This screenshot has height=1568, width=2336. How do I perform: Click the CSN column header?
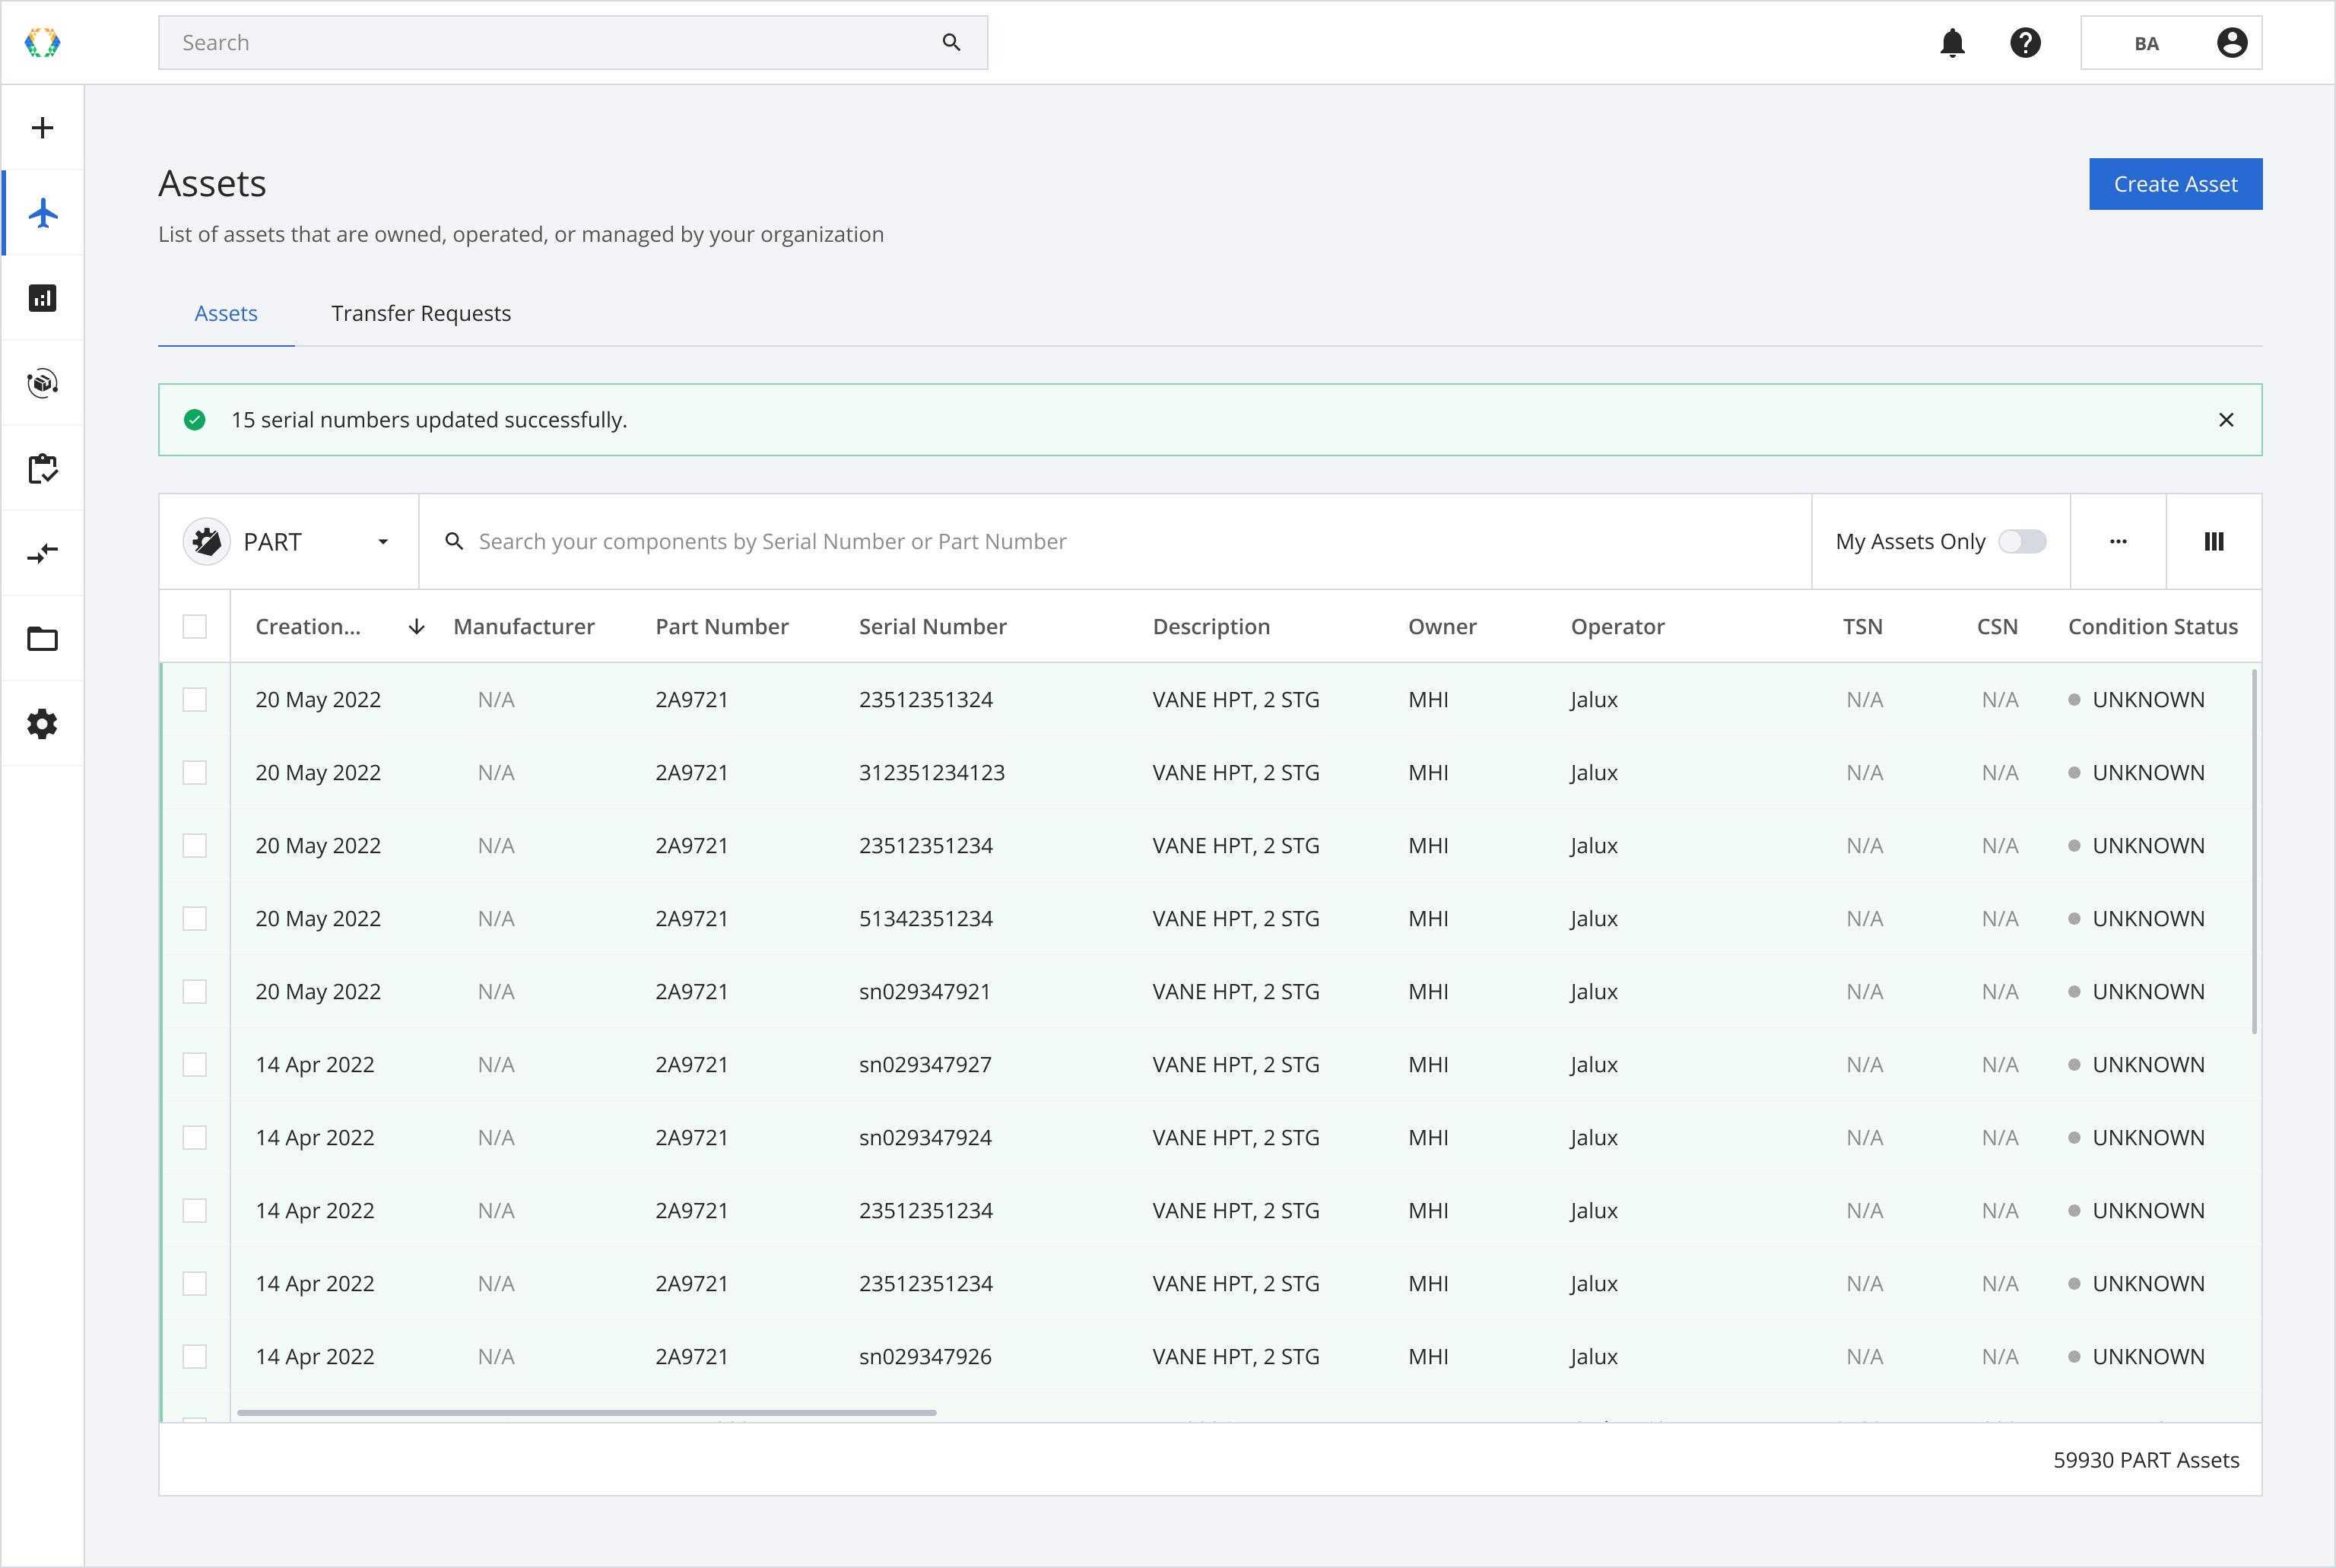point(1997,627)
